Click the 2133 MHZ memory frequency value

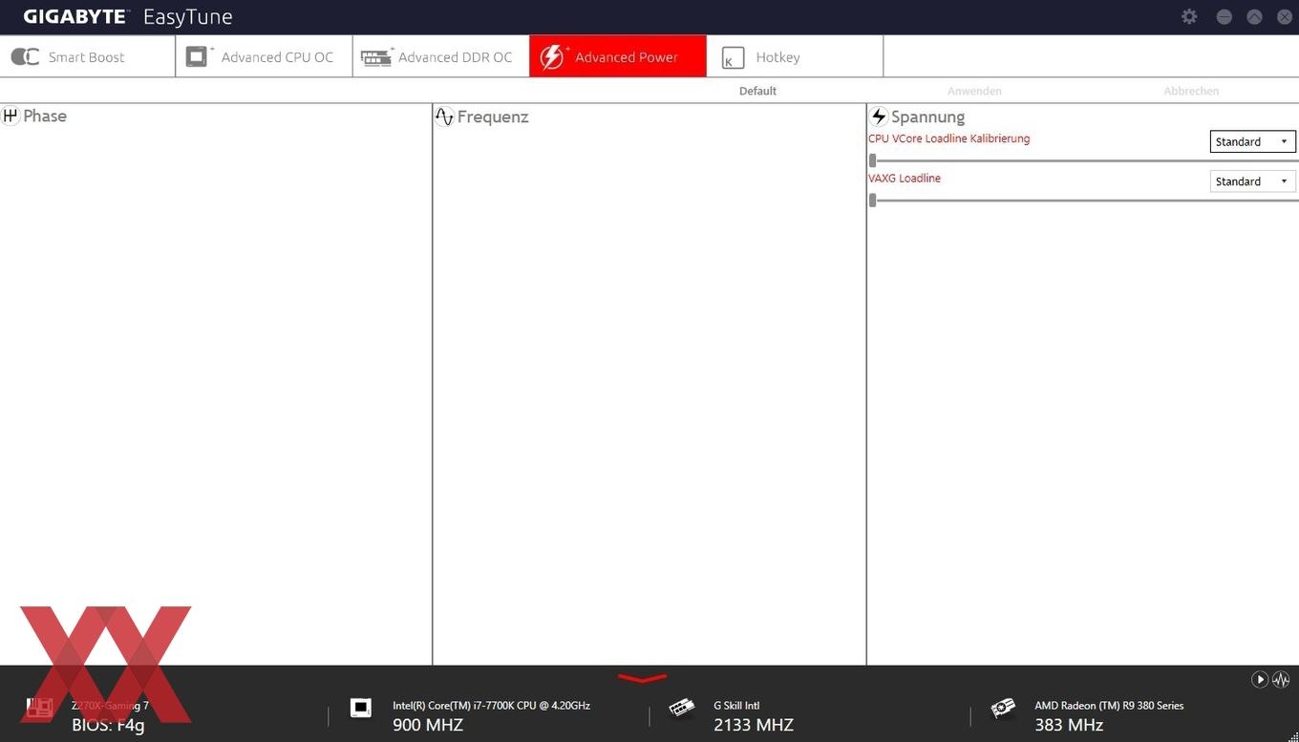pyautogui.click(x=754, y=725)
